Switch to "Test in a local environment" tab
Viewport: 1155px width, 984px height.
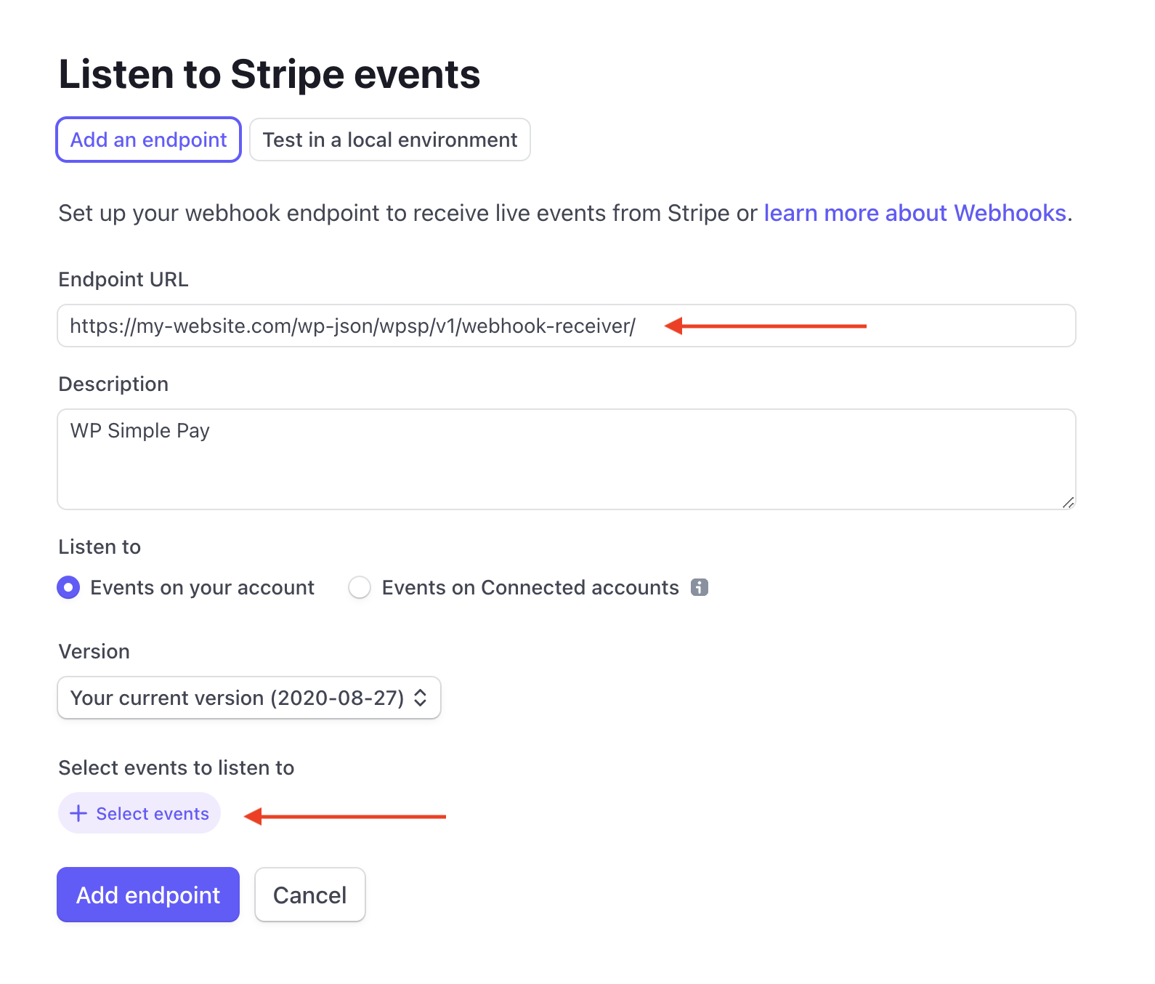tap(389, 140)
